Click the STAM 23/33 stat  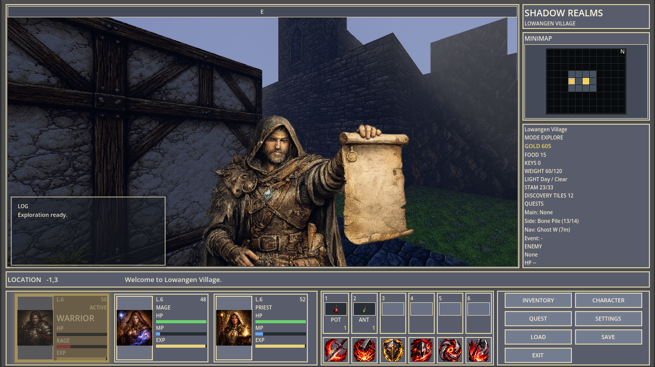point(539,187)
